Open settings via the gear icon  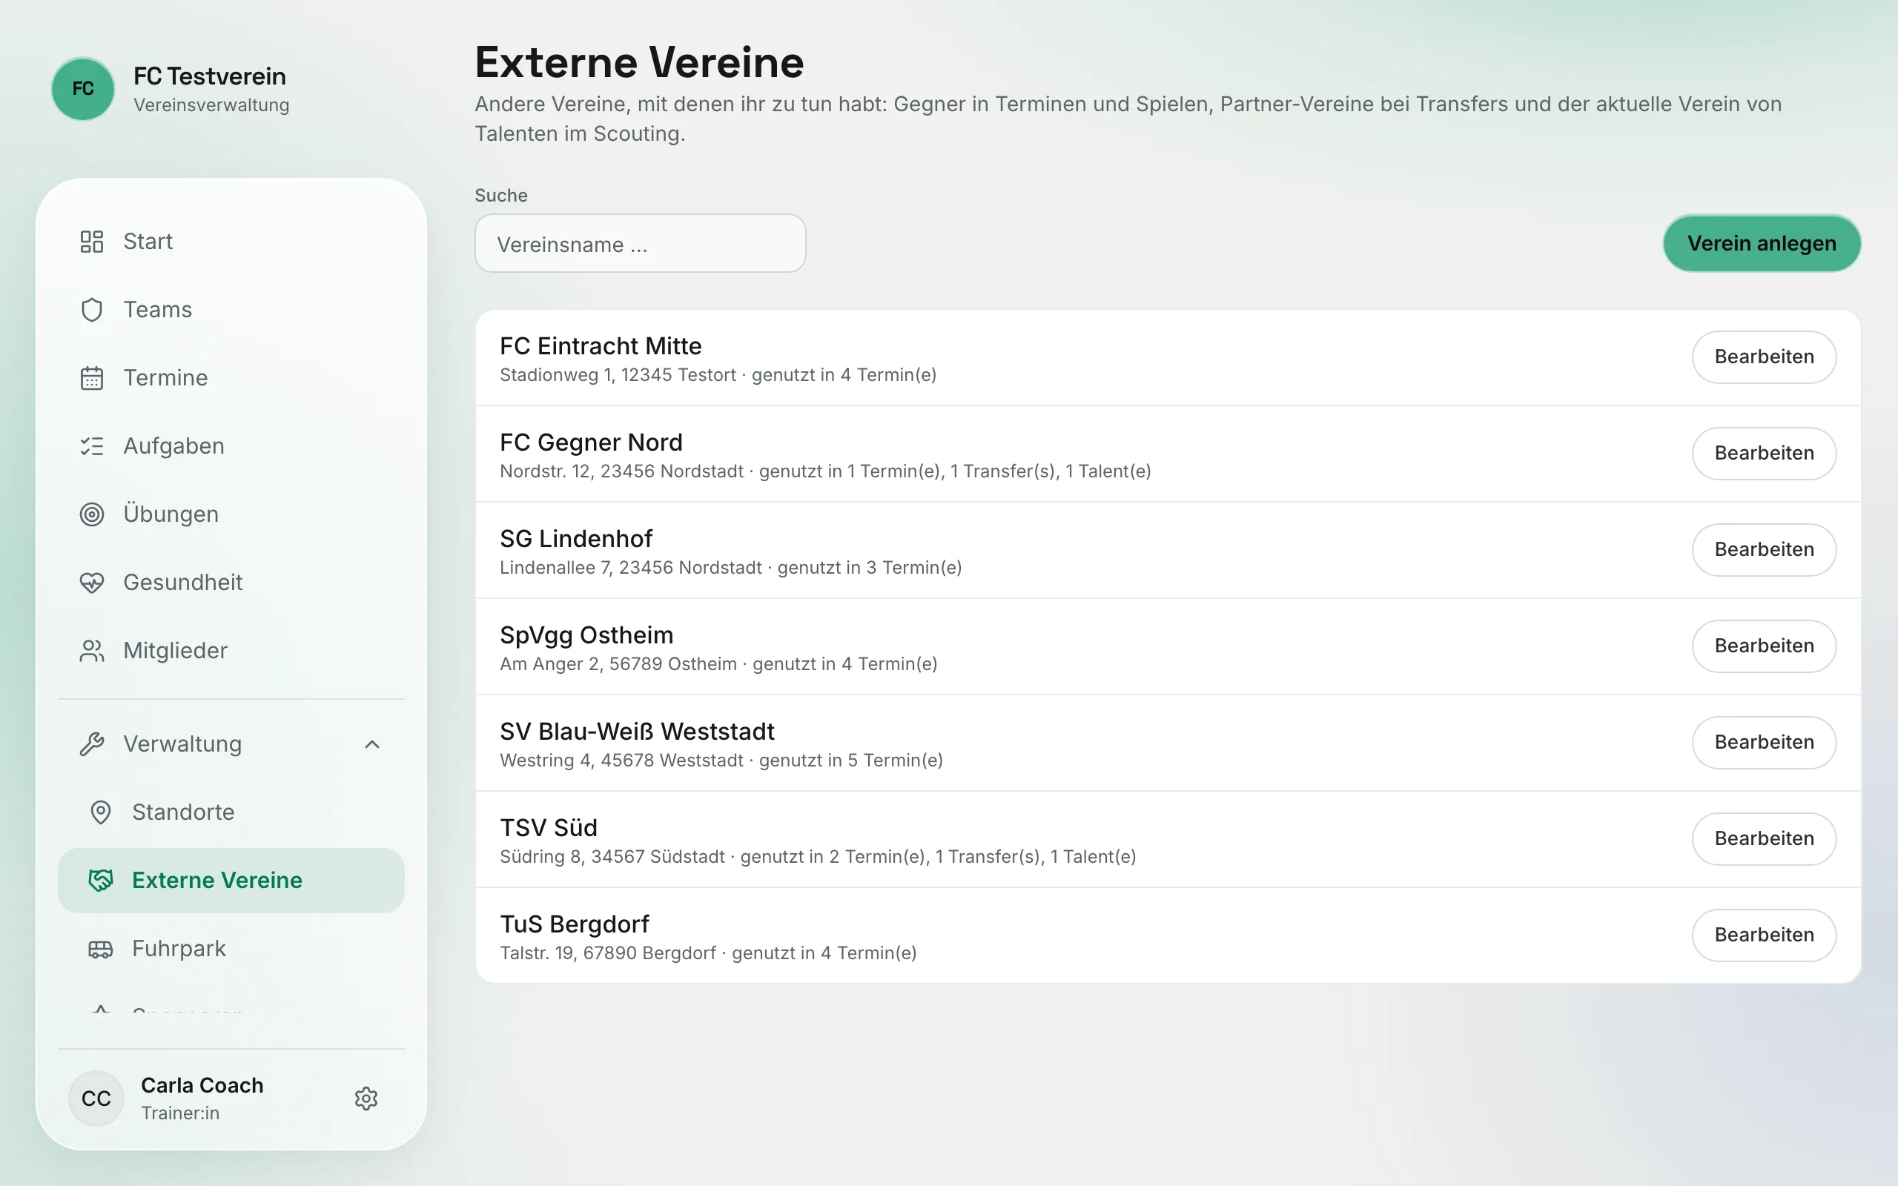366,1098
